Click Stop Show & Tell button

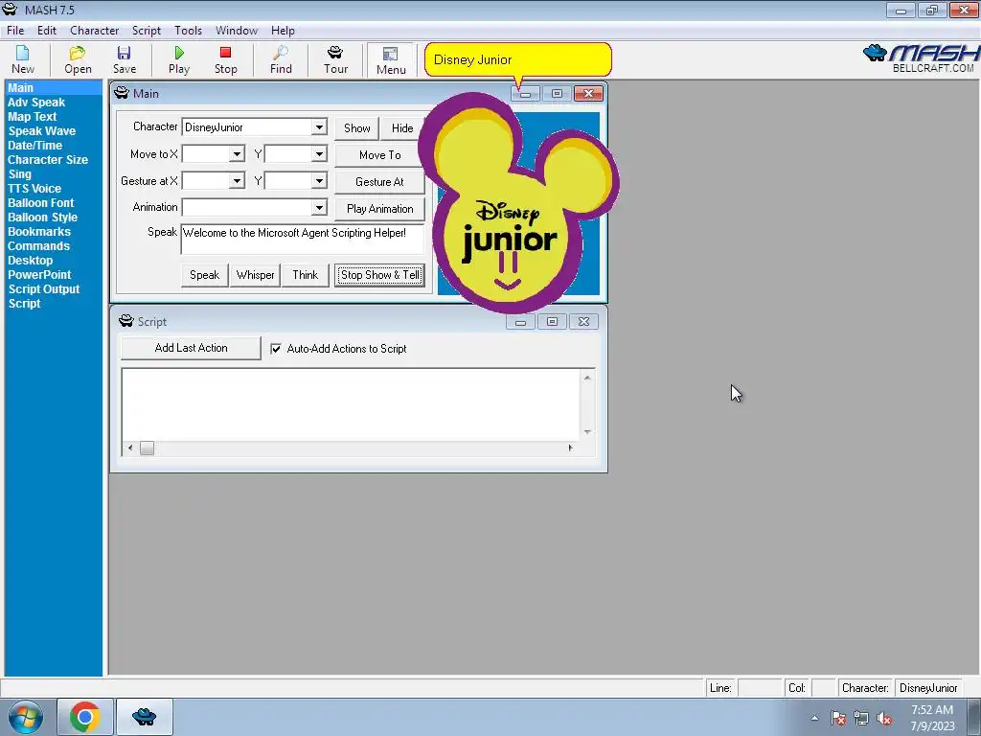(x=379, y=275)
